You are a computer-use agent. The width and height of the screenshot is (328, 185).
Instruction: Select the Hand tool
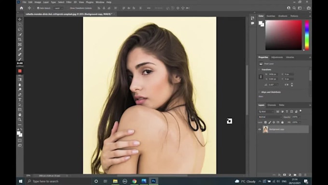20,114
